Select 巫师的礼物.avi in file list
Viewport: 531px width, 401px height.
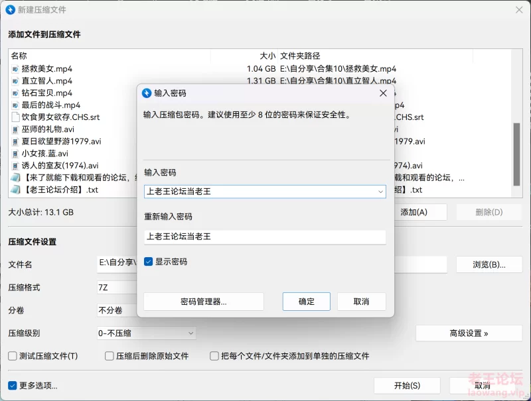click(48, 129)
